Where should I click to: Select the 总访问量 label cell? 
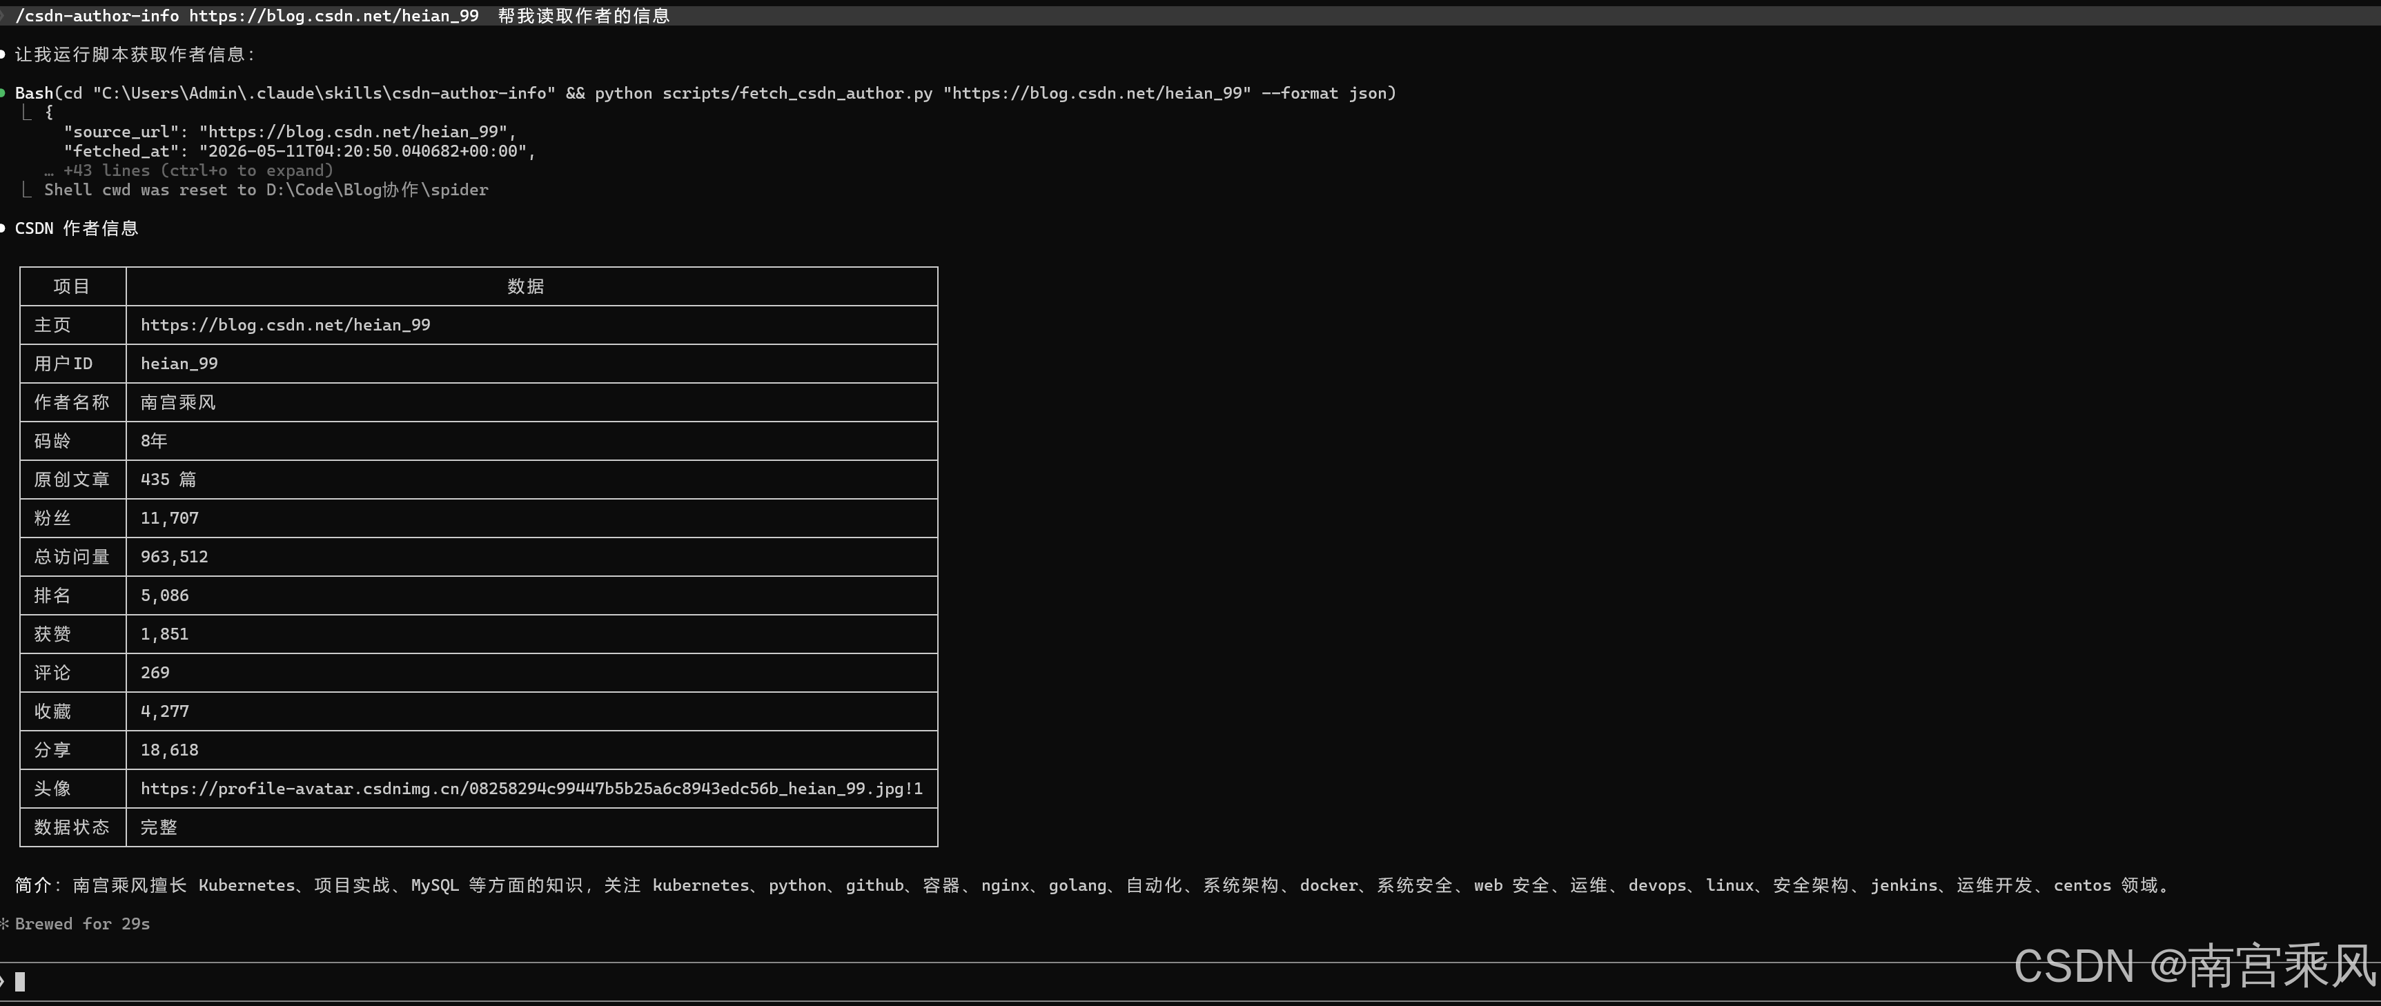[x=72, y=557]
